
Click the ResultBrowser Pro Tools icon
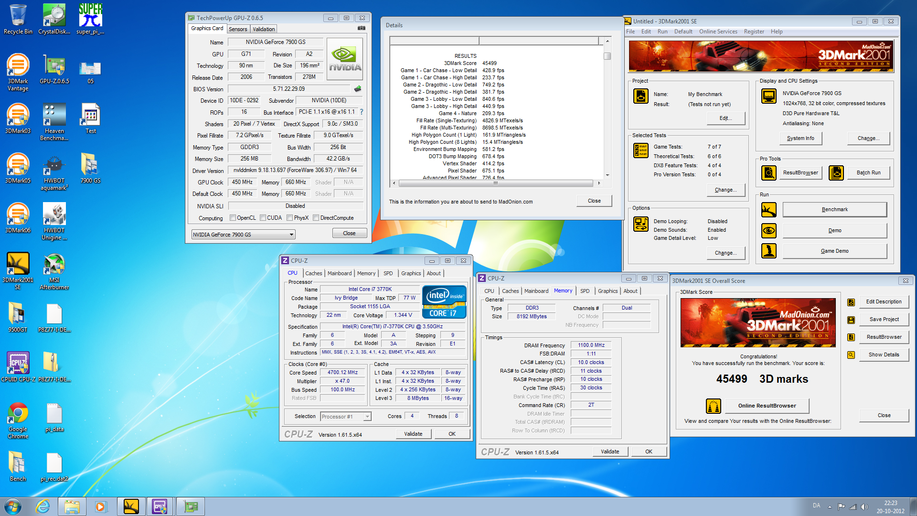tap(769, 172)
